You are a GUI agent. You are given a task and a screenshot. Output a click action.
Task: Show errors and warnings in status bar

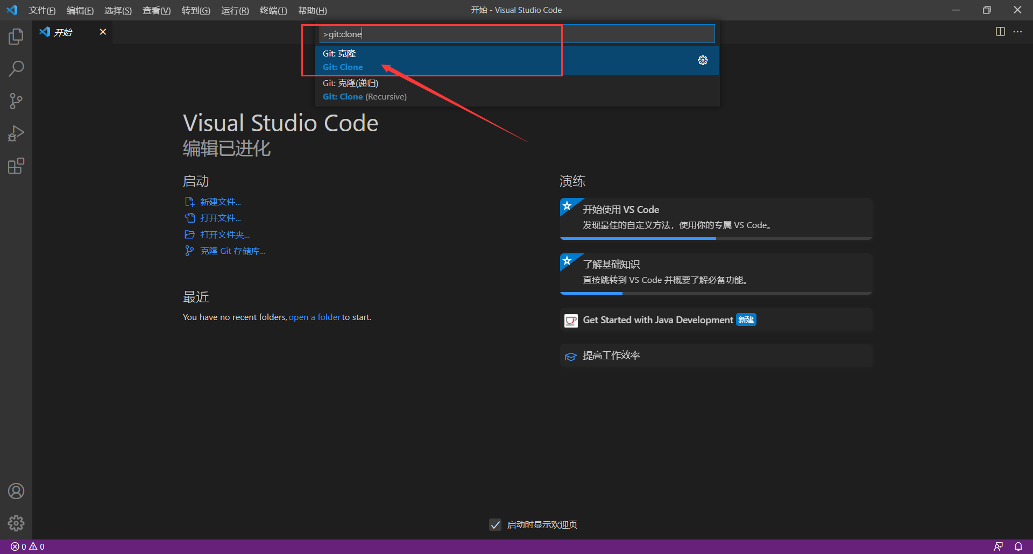pyautogui.click(x=27, y=546)
